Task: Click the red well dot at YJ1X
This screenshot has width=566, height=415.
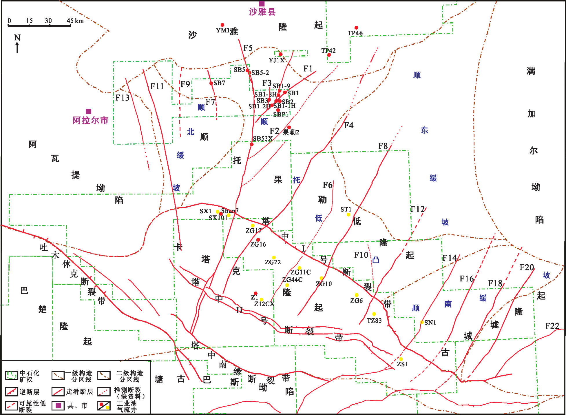Action: point(281,54)
